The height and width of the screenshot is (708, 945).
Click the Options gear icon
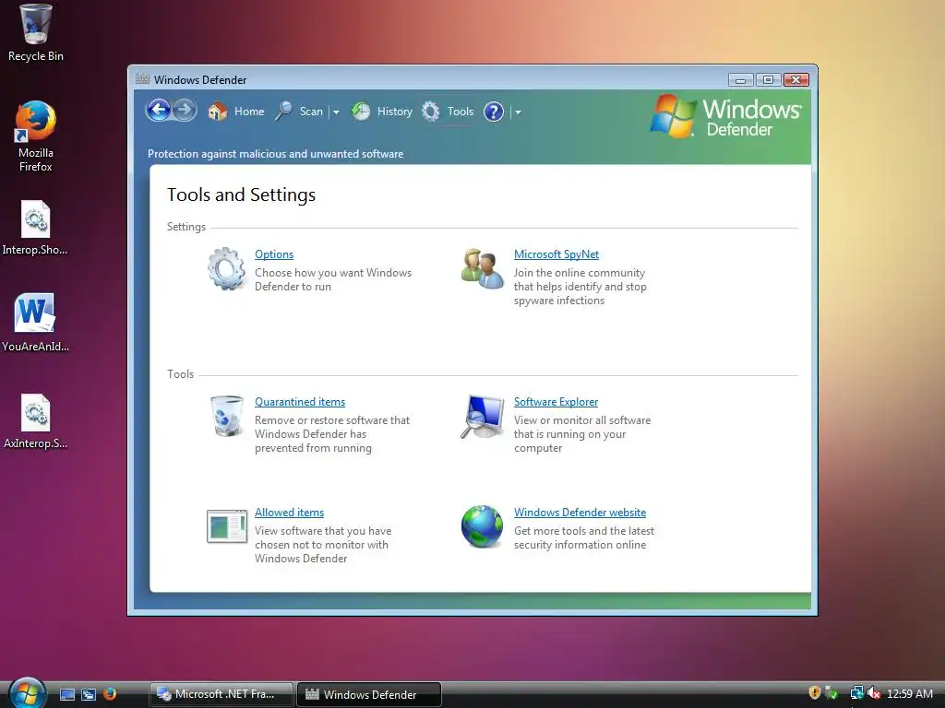tap(227, 268)
